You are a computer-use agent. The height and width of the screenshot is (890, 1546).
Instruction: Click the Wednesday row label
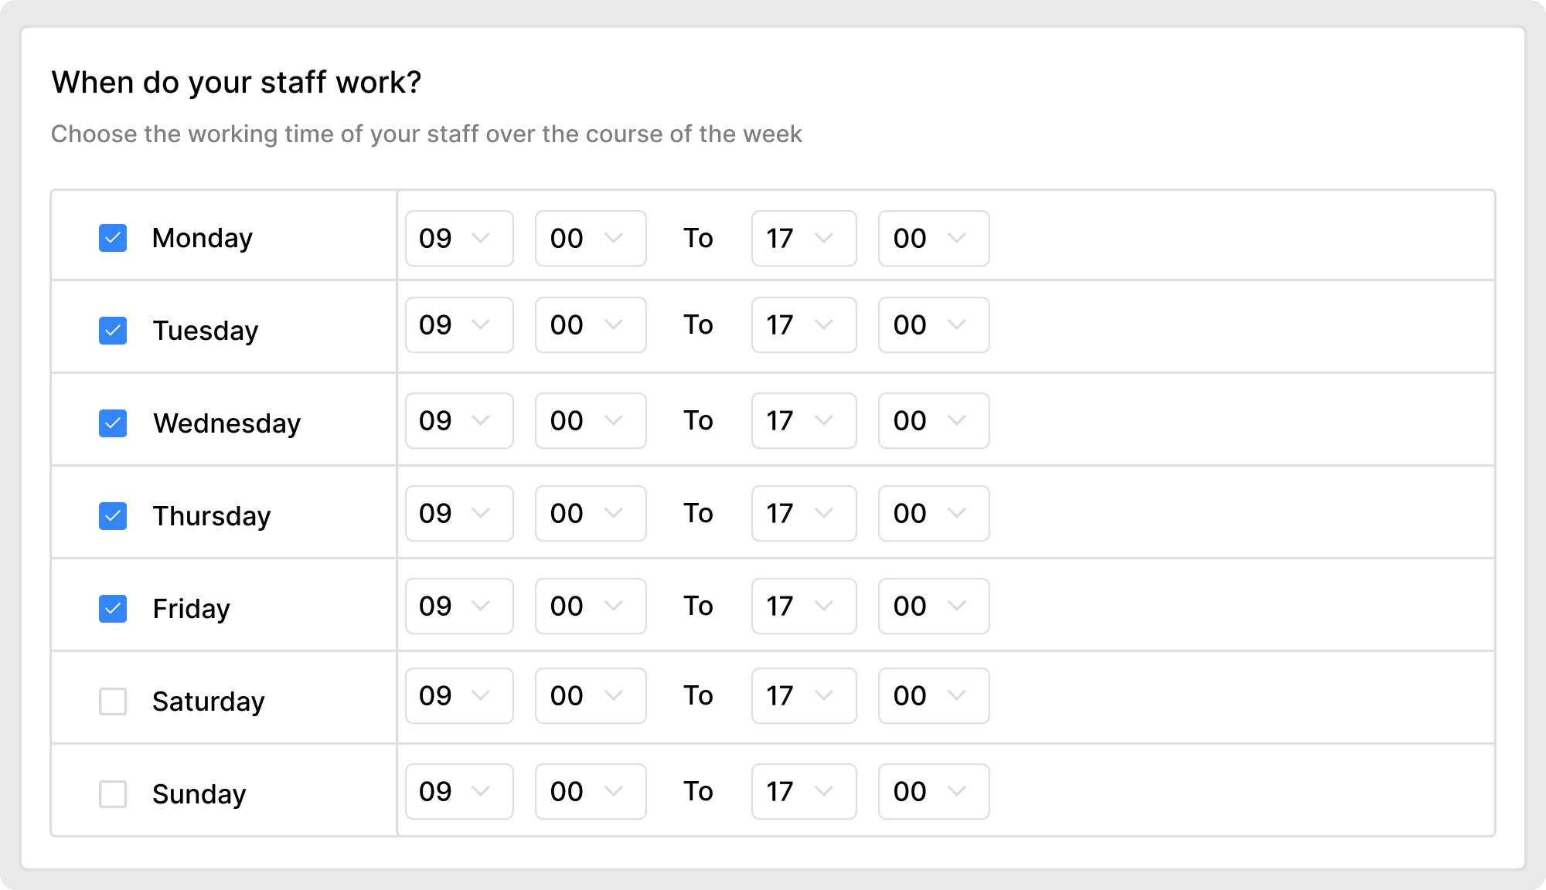pos(226,423)
